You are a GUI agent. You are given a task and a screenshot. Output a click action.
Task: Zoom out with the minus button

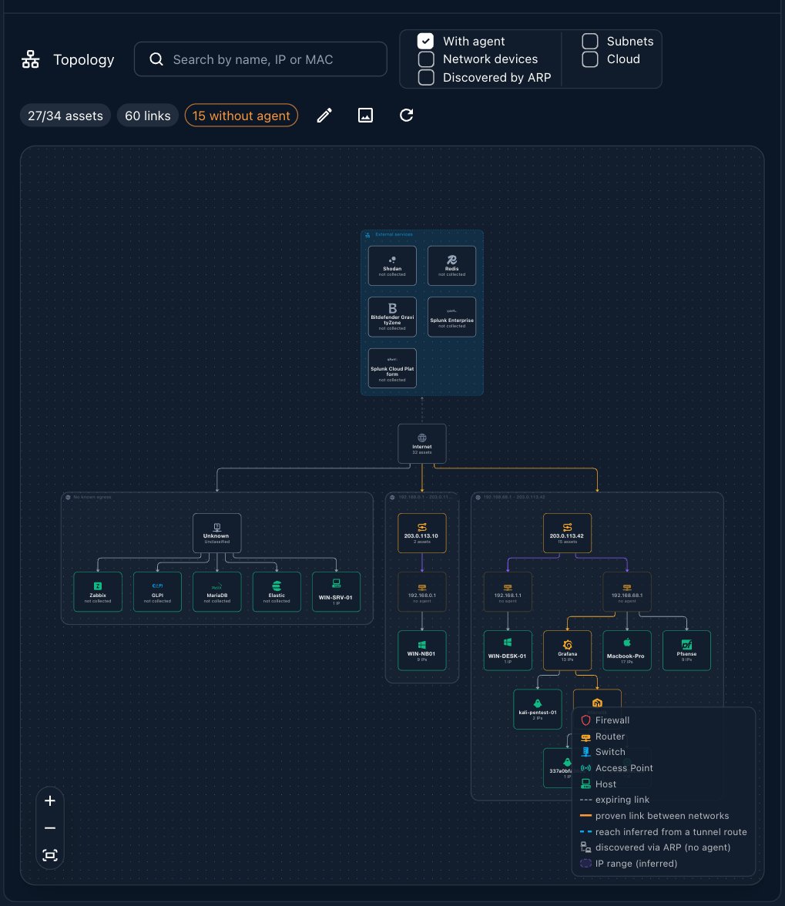pos(50,828)
